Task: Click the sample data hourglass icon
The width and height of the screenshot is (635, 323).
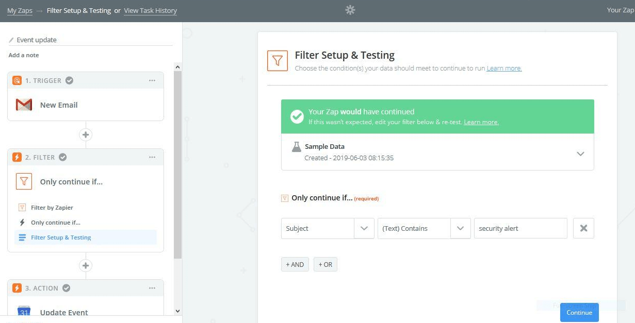Action: click(297, 147)
